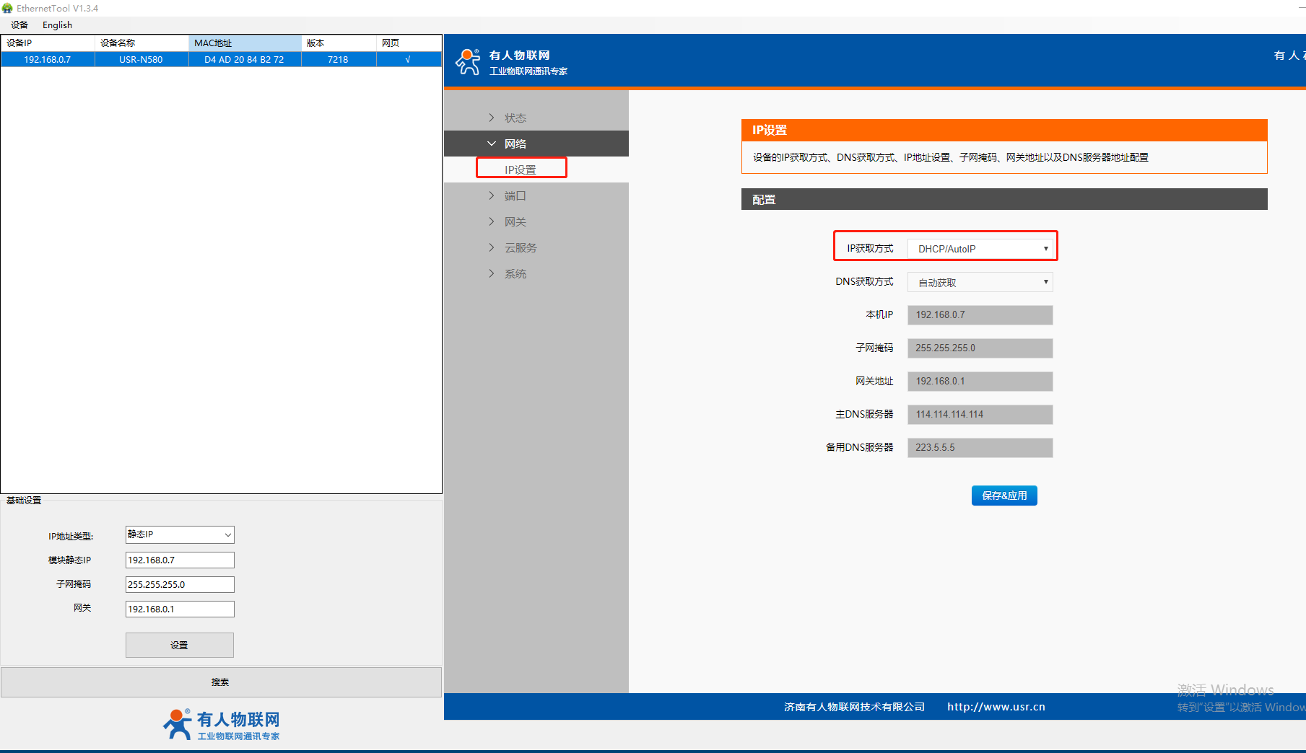Expand the 网关 sidebar section
Screen dimensions: 1306x753
coord(515,221)
